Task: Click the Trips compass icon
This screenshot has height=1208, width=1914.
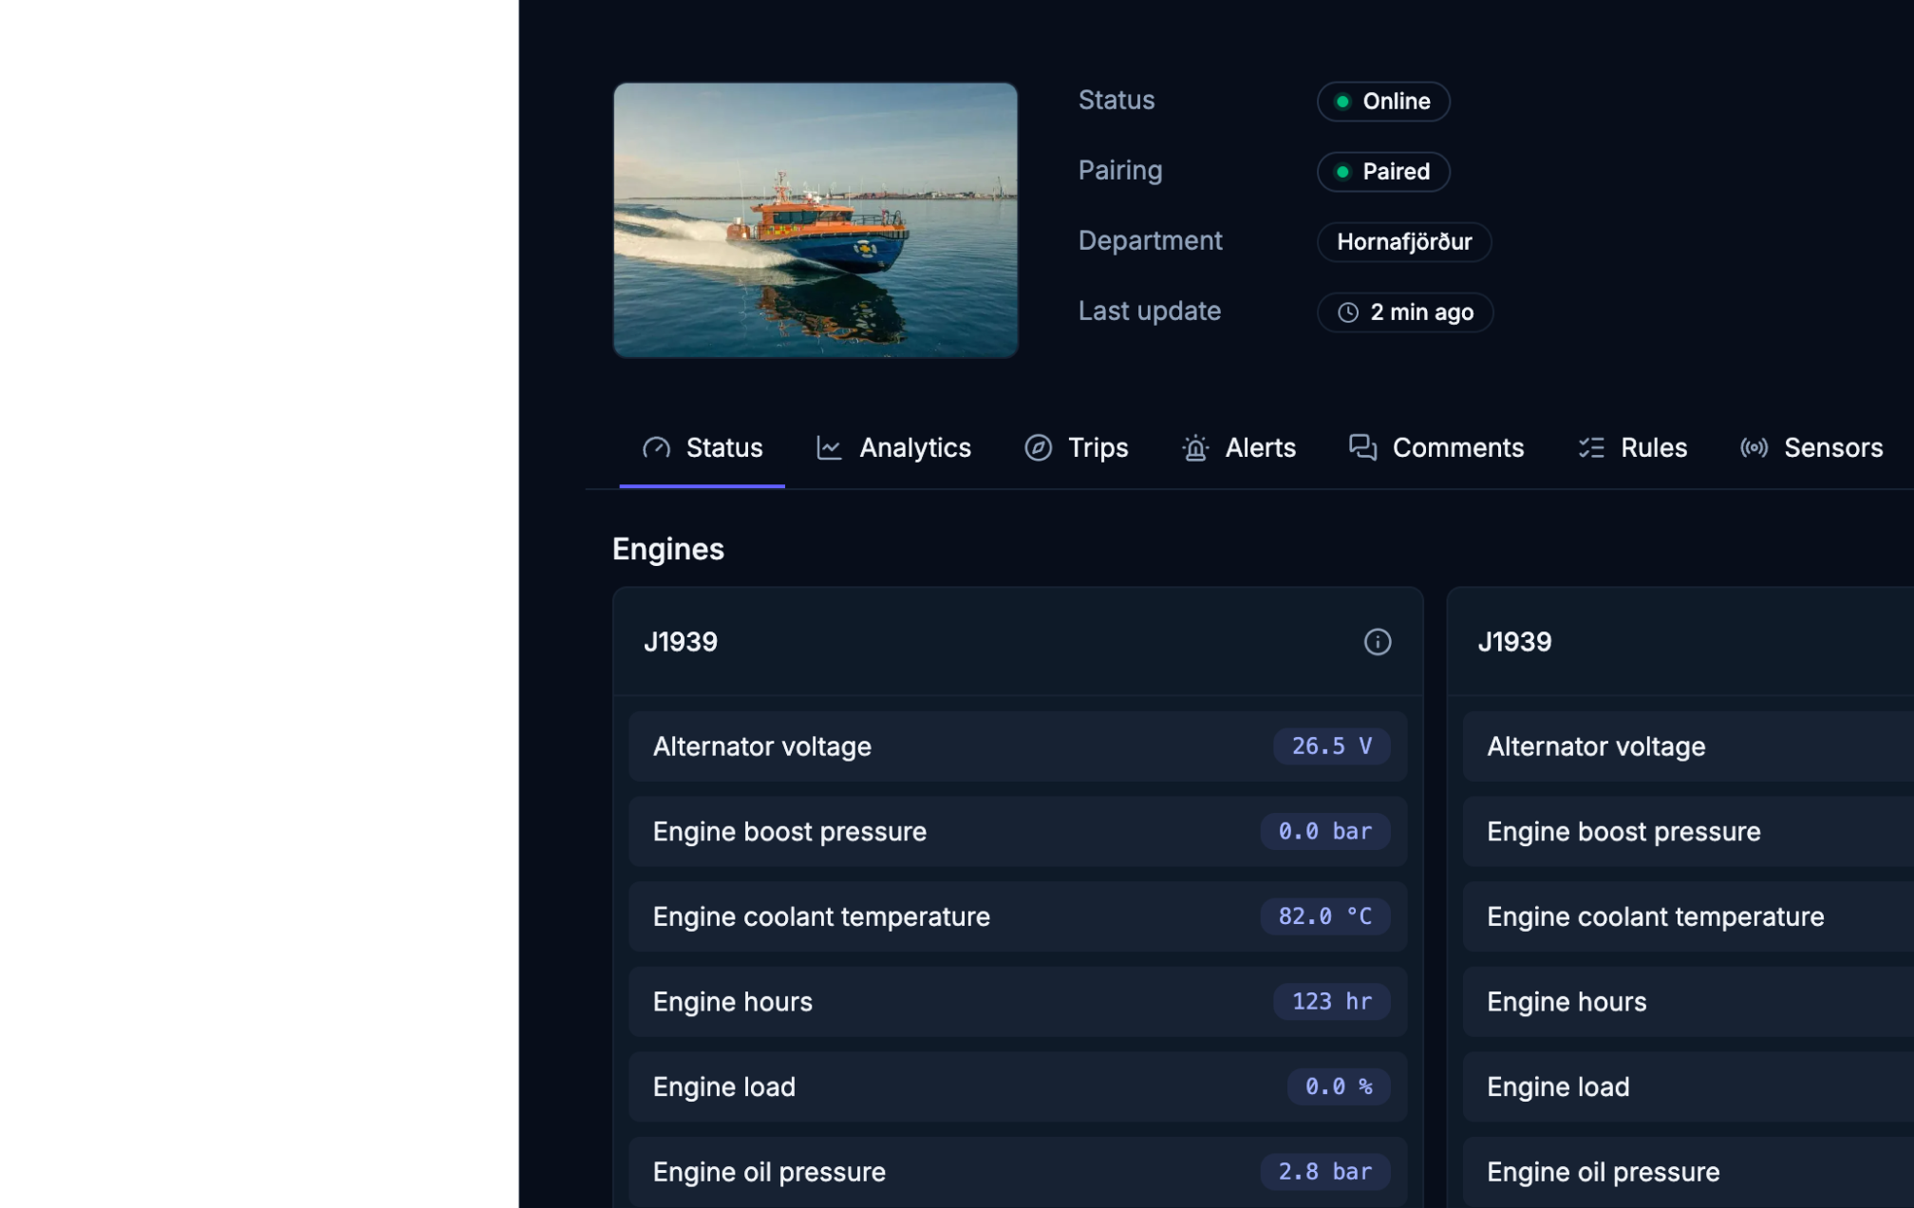Action: pyautogui.click(x=1041, y=447)
